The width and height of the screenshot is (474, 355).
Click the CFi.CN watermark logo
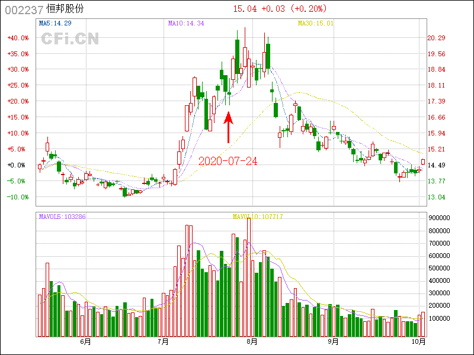70,39
